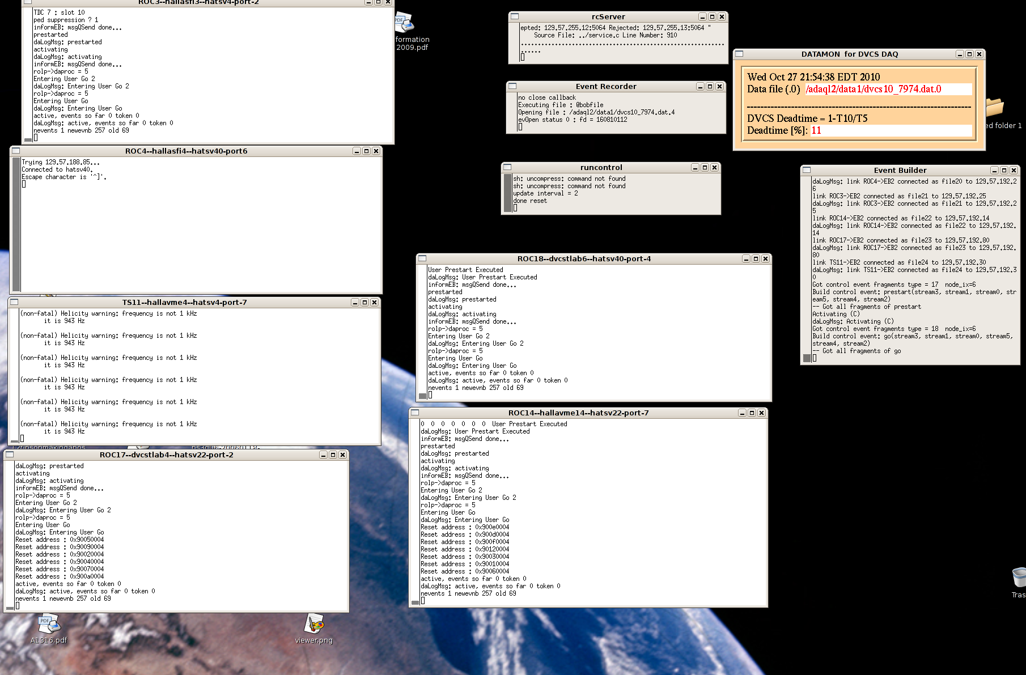Open the TS11 window menu icon
The width and height of the screenshot is (1026, 675).
pyautogui.click(x=14, y=302)
